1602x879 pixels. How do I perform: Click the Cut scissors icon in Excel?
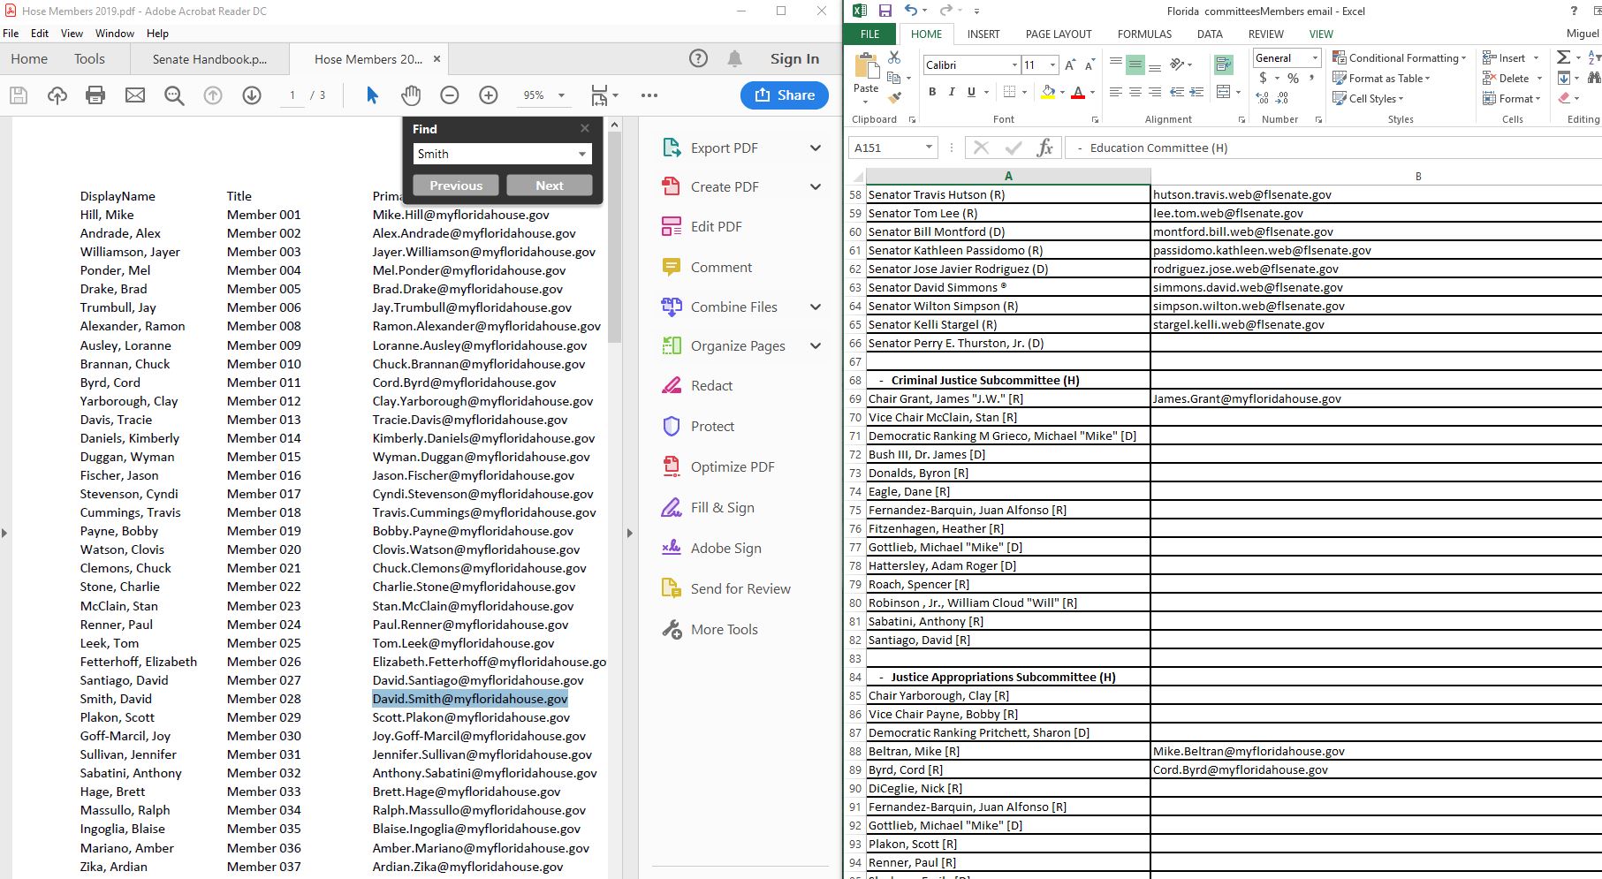tap(894, 57)
